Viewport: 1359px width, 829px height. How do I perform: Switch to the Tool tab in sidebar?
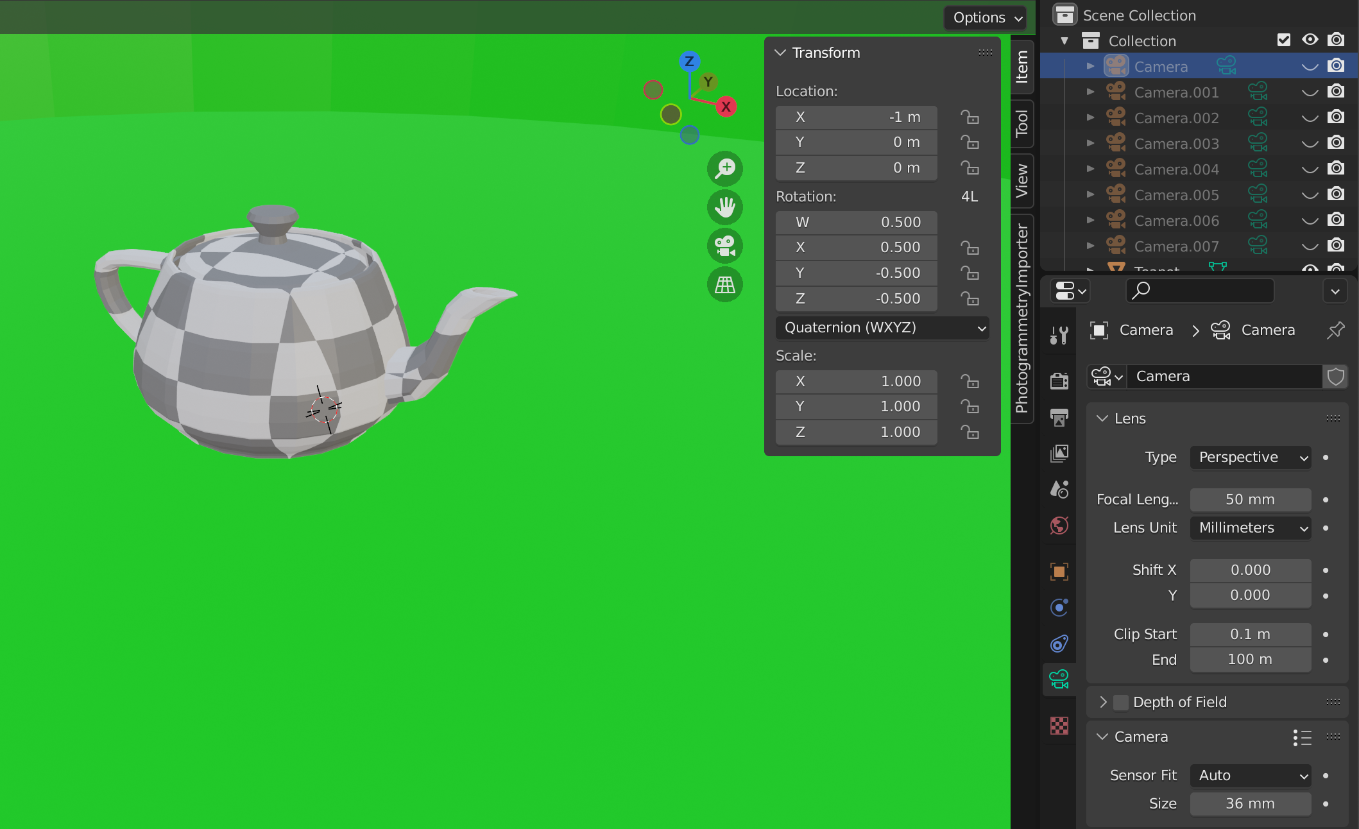click(x=1022, y=124)
